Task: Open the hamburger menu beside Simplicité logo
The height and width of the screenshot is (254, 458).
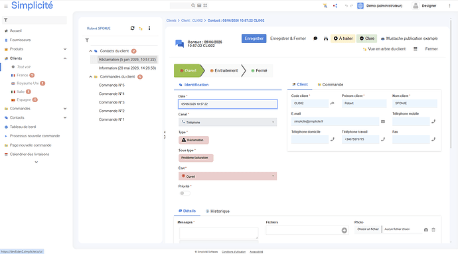Action: pos(6,6)
